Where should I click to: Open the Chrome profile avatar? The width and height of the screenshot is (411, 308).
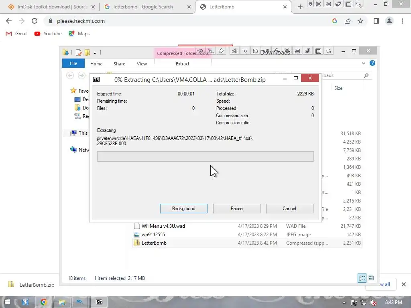[x=389, y=21]
